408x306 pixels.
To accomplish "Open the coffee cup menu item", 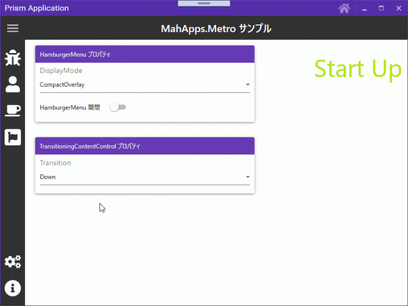I will click(x=12, y=111).
